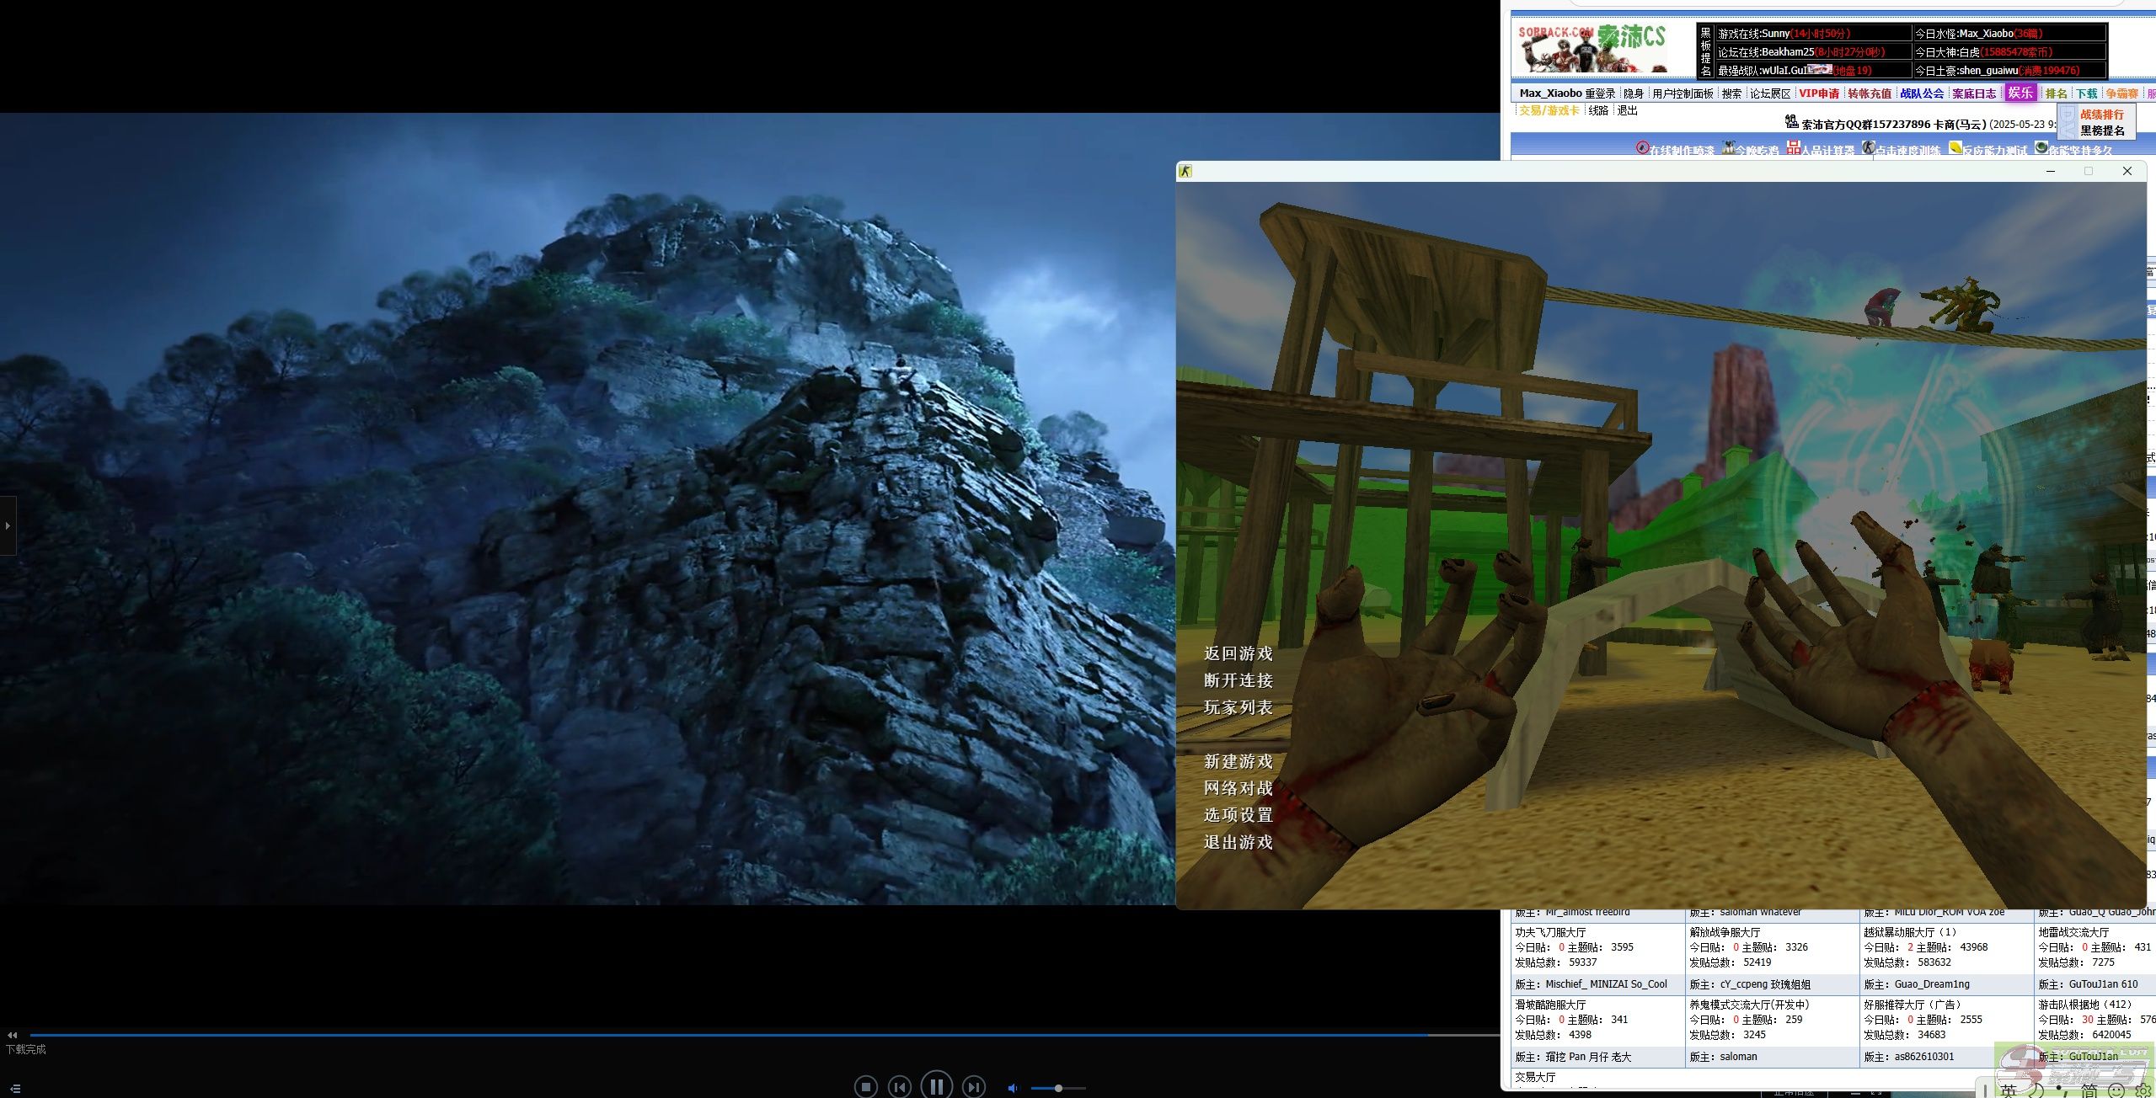Click the rewind double-arrow icon

(x=12, y=1035)
